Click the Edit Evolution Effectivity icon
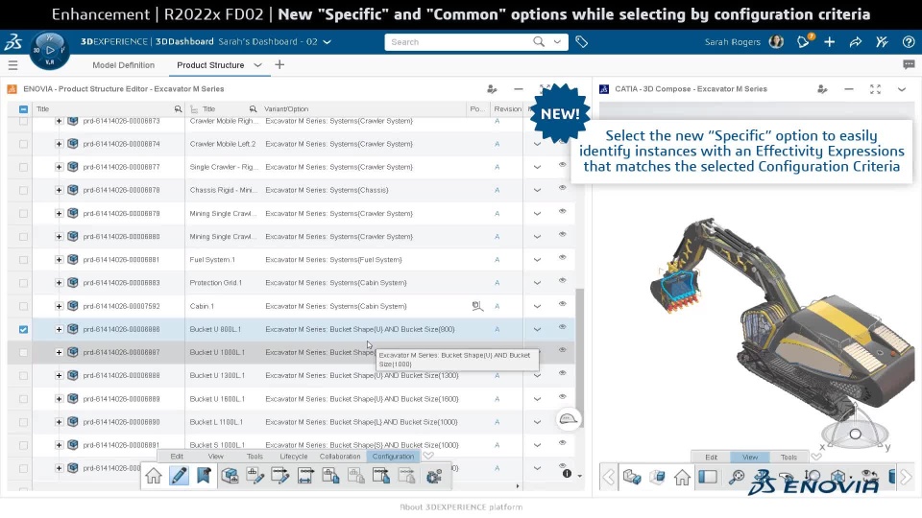Screen dimensions: 922x518 279,475
